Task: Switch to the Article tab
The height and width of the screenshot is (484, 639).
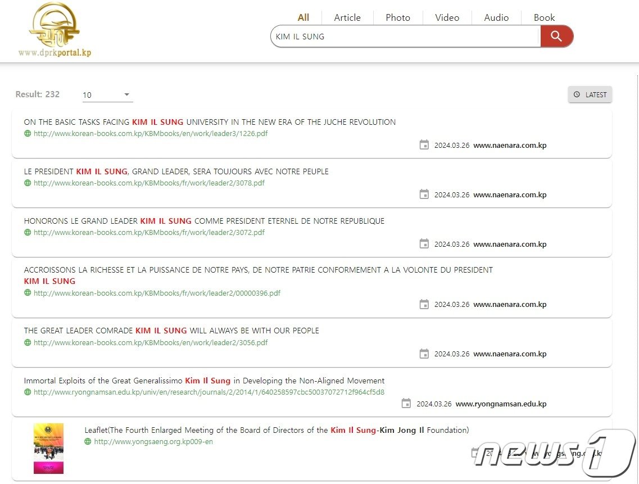Action: point(347,17)
